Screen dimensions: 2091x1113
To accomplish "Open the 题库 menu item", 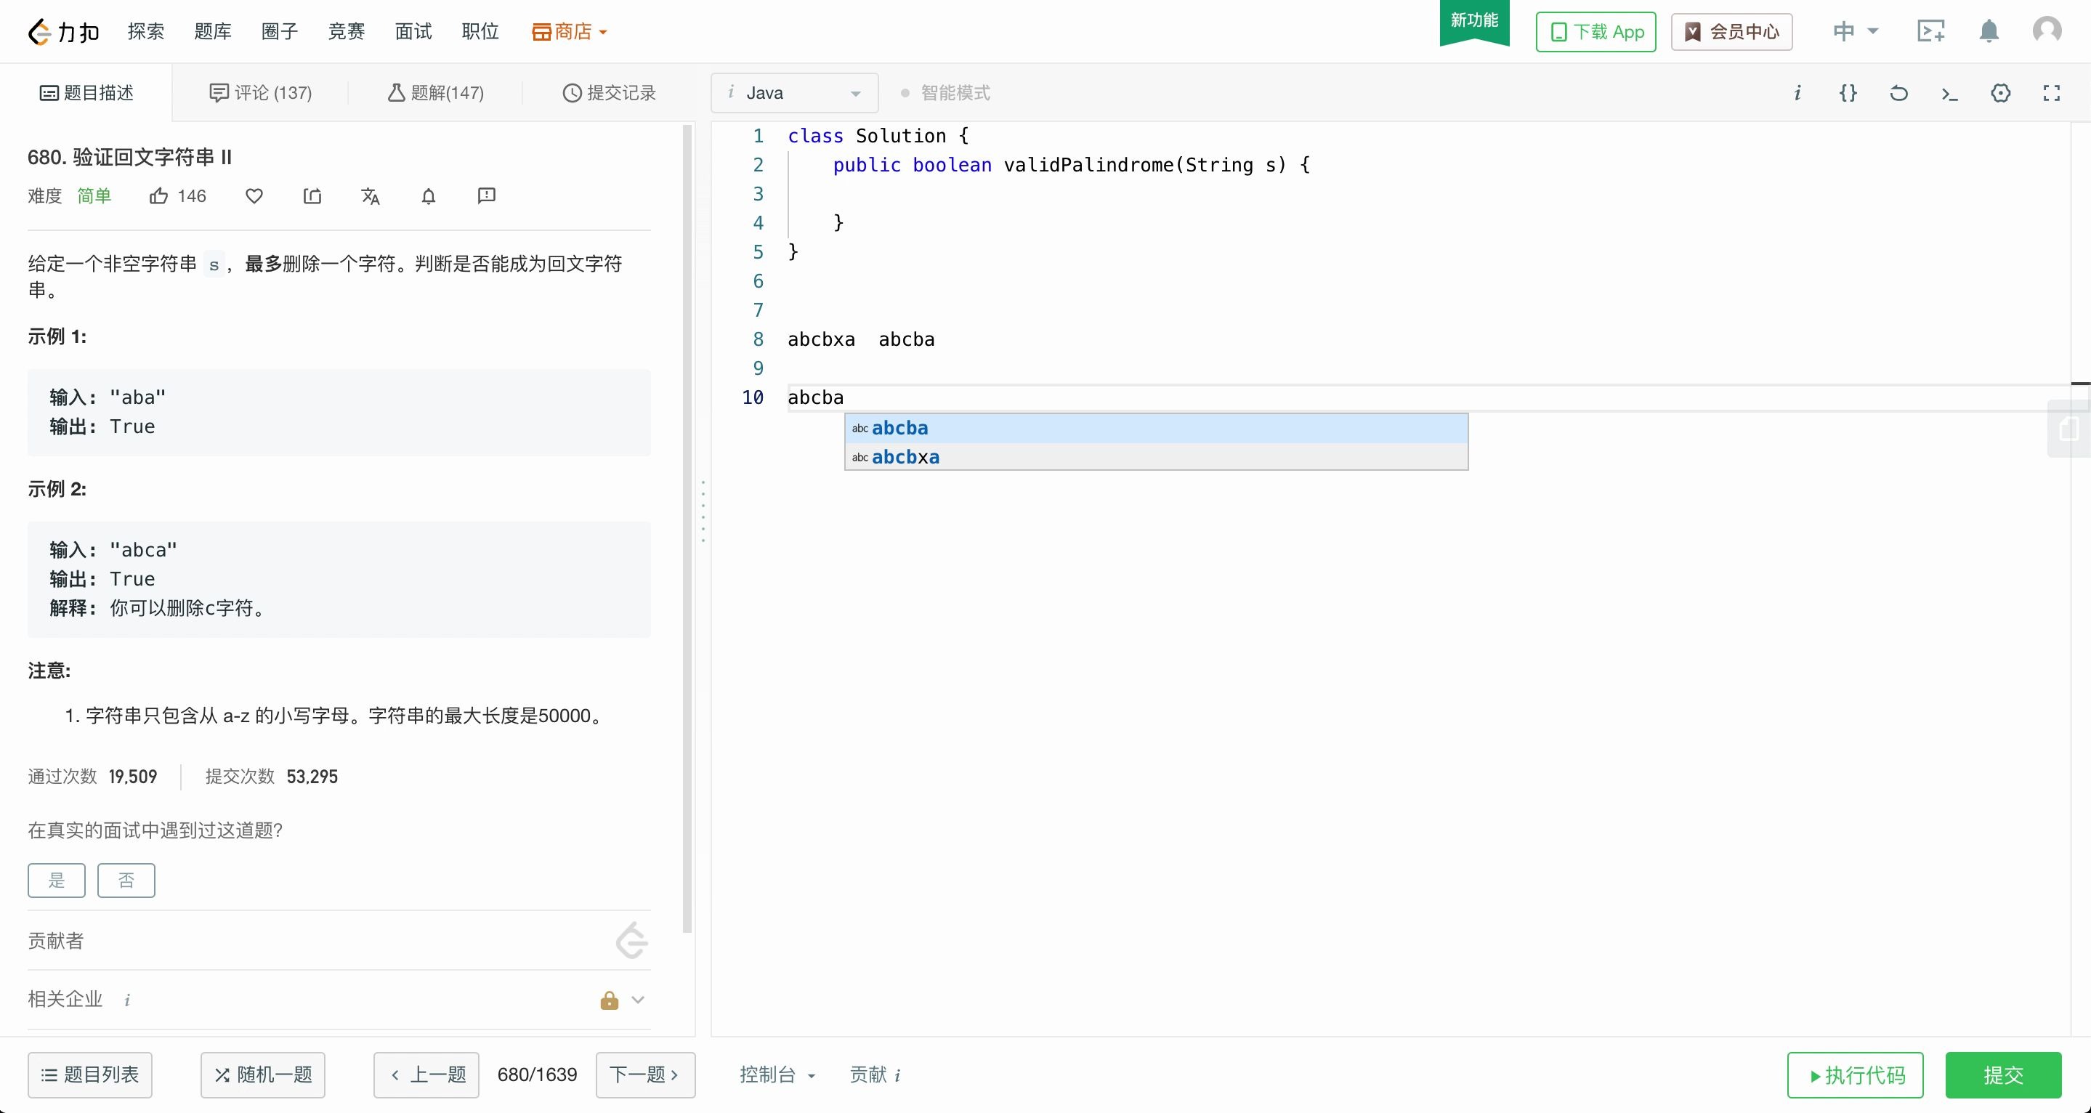I will click(x=212, y=31).
